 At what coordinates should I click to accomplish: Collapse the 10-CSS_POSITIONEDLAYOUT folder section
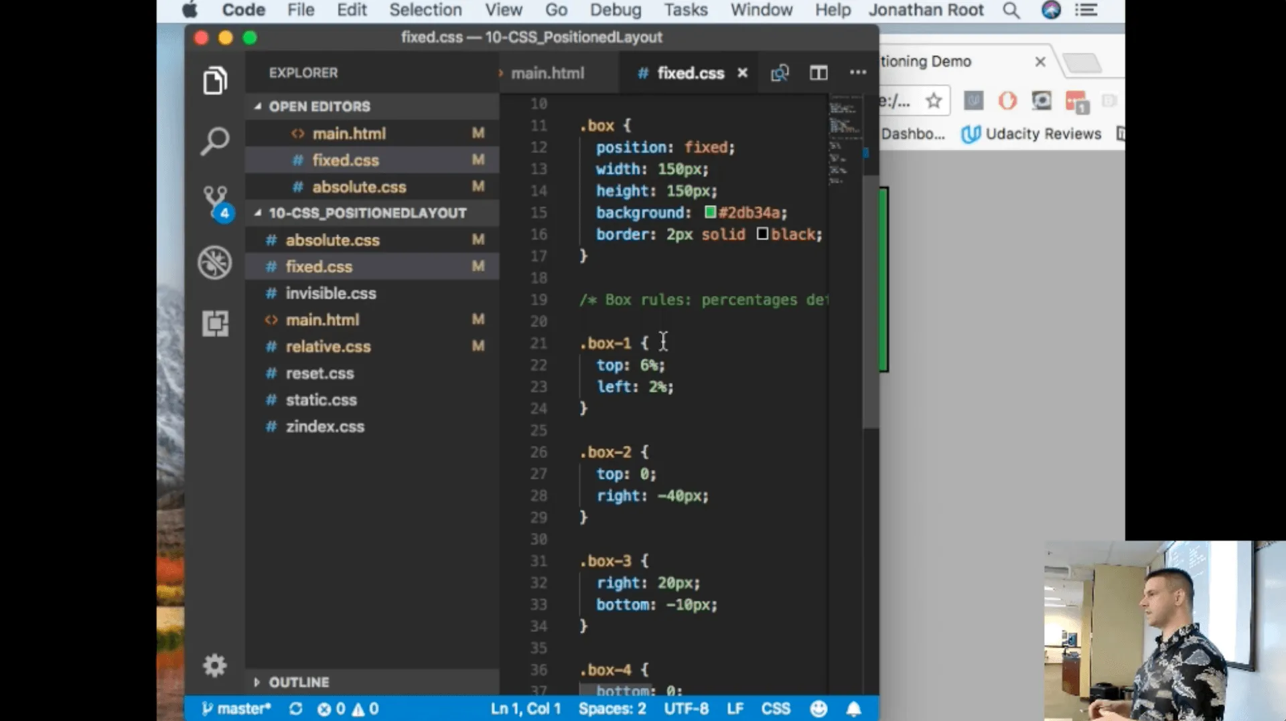[372, 213]
